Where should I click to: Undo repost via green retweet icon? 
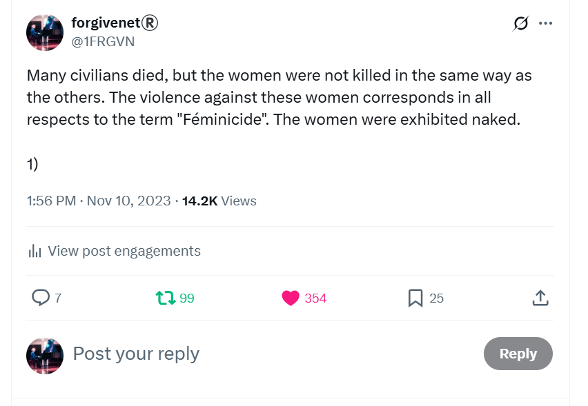click(x=166, y=298)
